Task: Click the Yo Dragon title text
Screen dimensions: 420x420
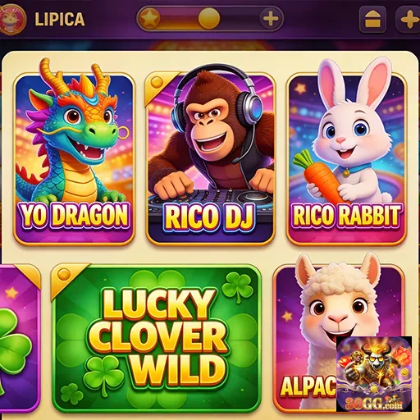Action: (74, 215)
